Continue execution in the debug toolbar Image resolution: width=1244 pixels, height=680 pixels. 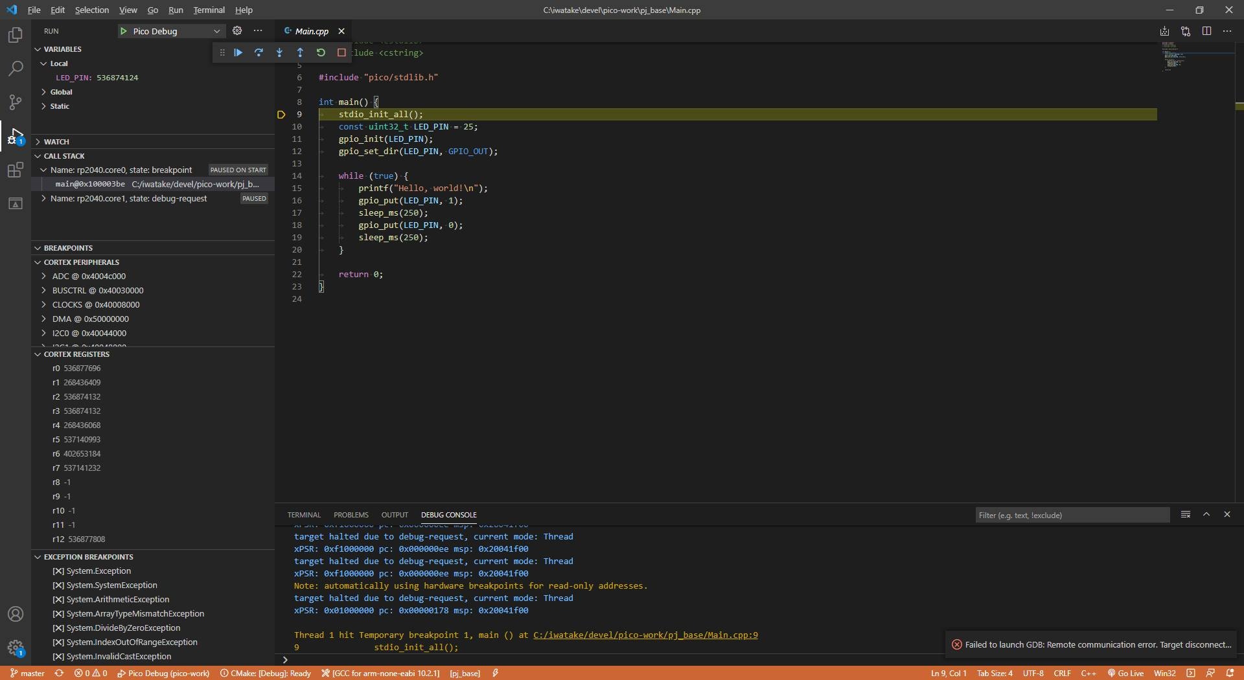(x=238, y=52)
